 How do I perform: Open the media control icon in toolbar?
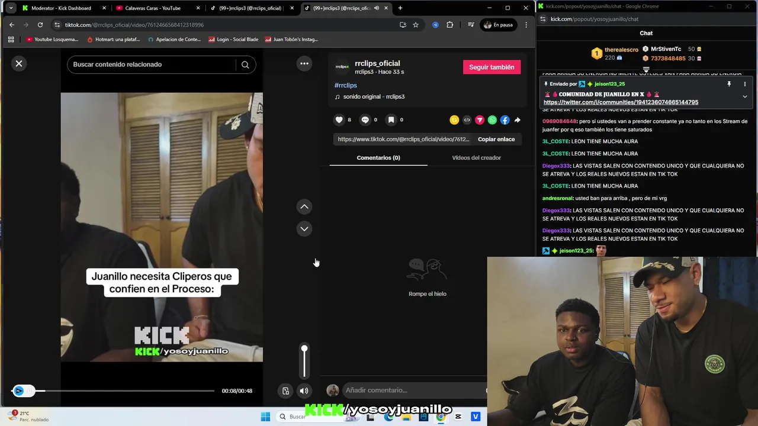pos(471,25)
